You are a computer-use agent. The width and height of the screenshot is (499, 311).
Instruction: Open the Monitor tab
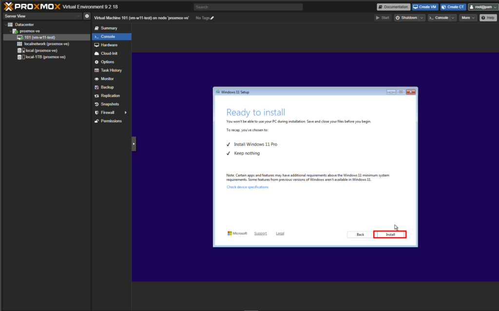point(112,79)
